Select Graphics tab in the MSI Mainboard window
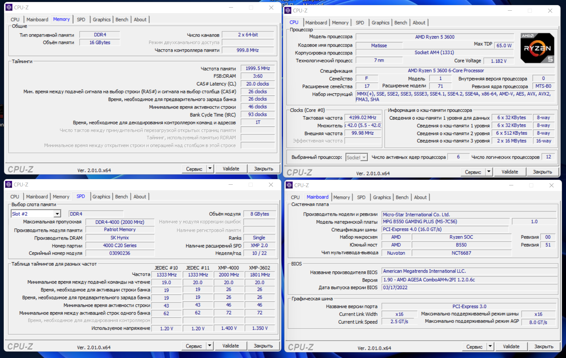The width and height of the screenshot is (566, 358). pyautogui.click(x=382, y=197)
